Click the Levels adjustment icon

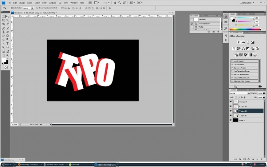(x=243, y=42)
